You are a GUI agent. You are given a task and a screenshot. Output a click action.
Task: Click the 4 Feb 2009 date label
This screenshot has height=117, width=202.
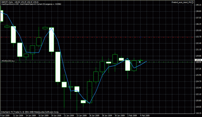[145, 115]
